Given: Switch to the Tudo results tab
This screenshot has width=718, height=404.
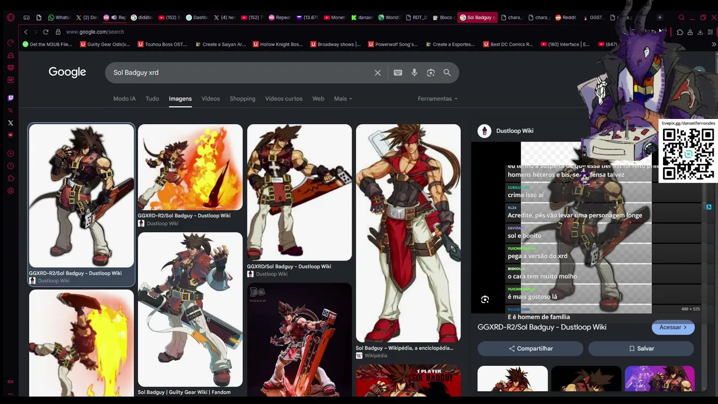Looking at the screenshot, I should pos(152,99).
